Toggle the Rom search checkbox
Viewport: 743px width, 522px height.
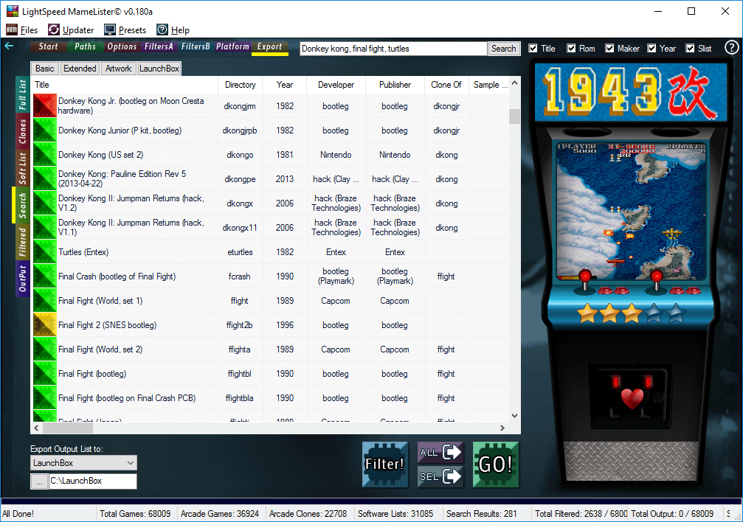coord(572,49)
